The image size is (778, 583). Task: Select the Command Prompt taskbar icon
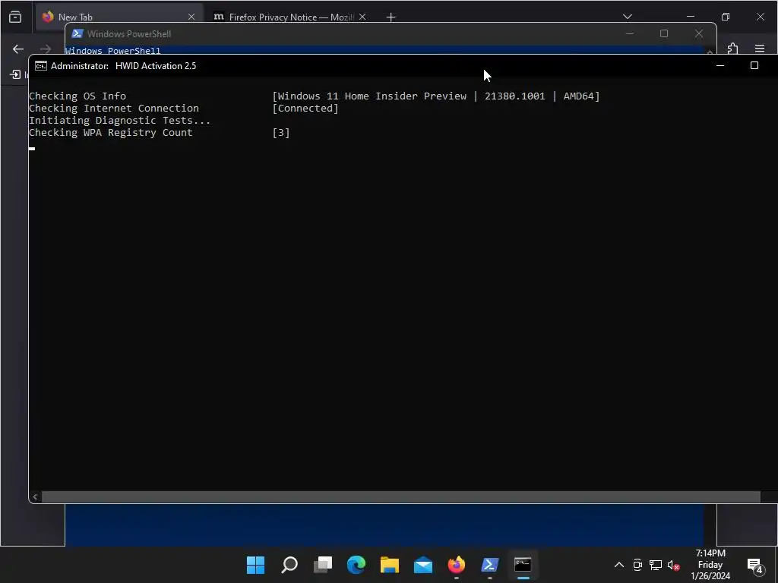coord(523,565)
